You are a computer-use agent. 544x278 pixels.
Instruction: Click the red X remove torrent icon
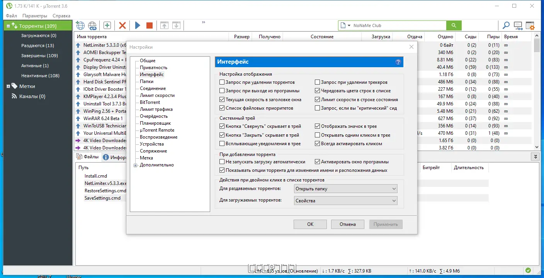click(122, 25)
